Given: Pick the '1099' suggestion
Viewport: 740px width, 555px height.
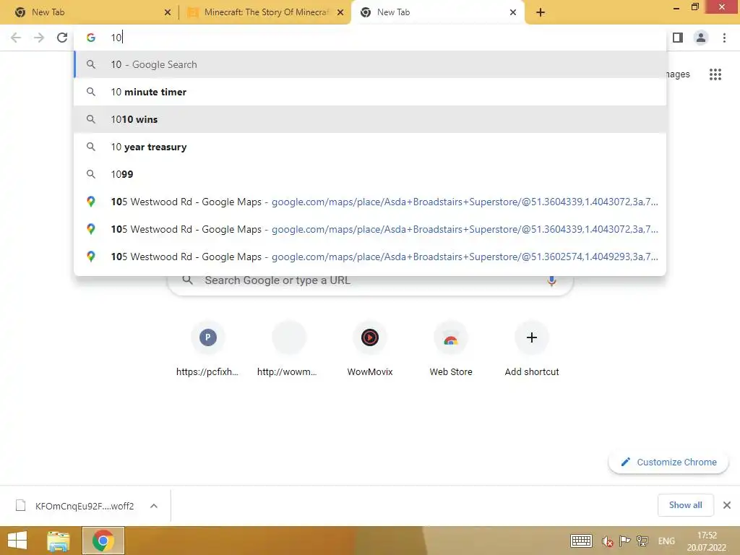Looking at the screenshot, I should (370, 174).
